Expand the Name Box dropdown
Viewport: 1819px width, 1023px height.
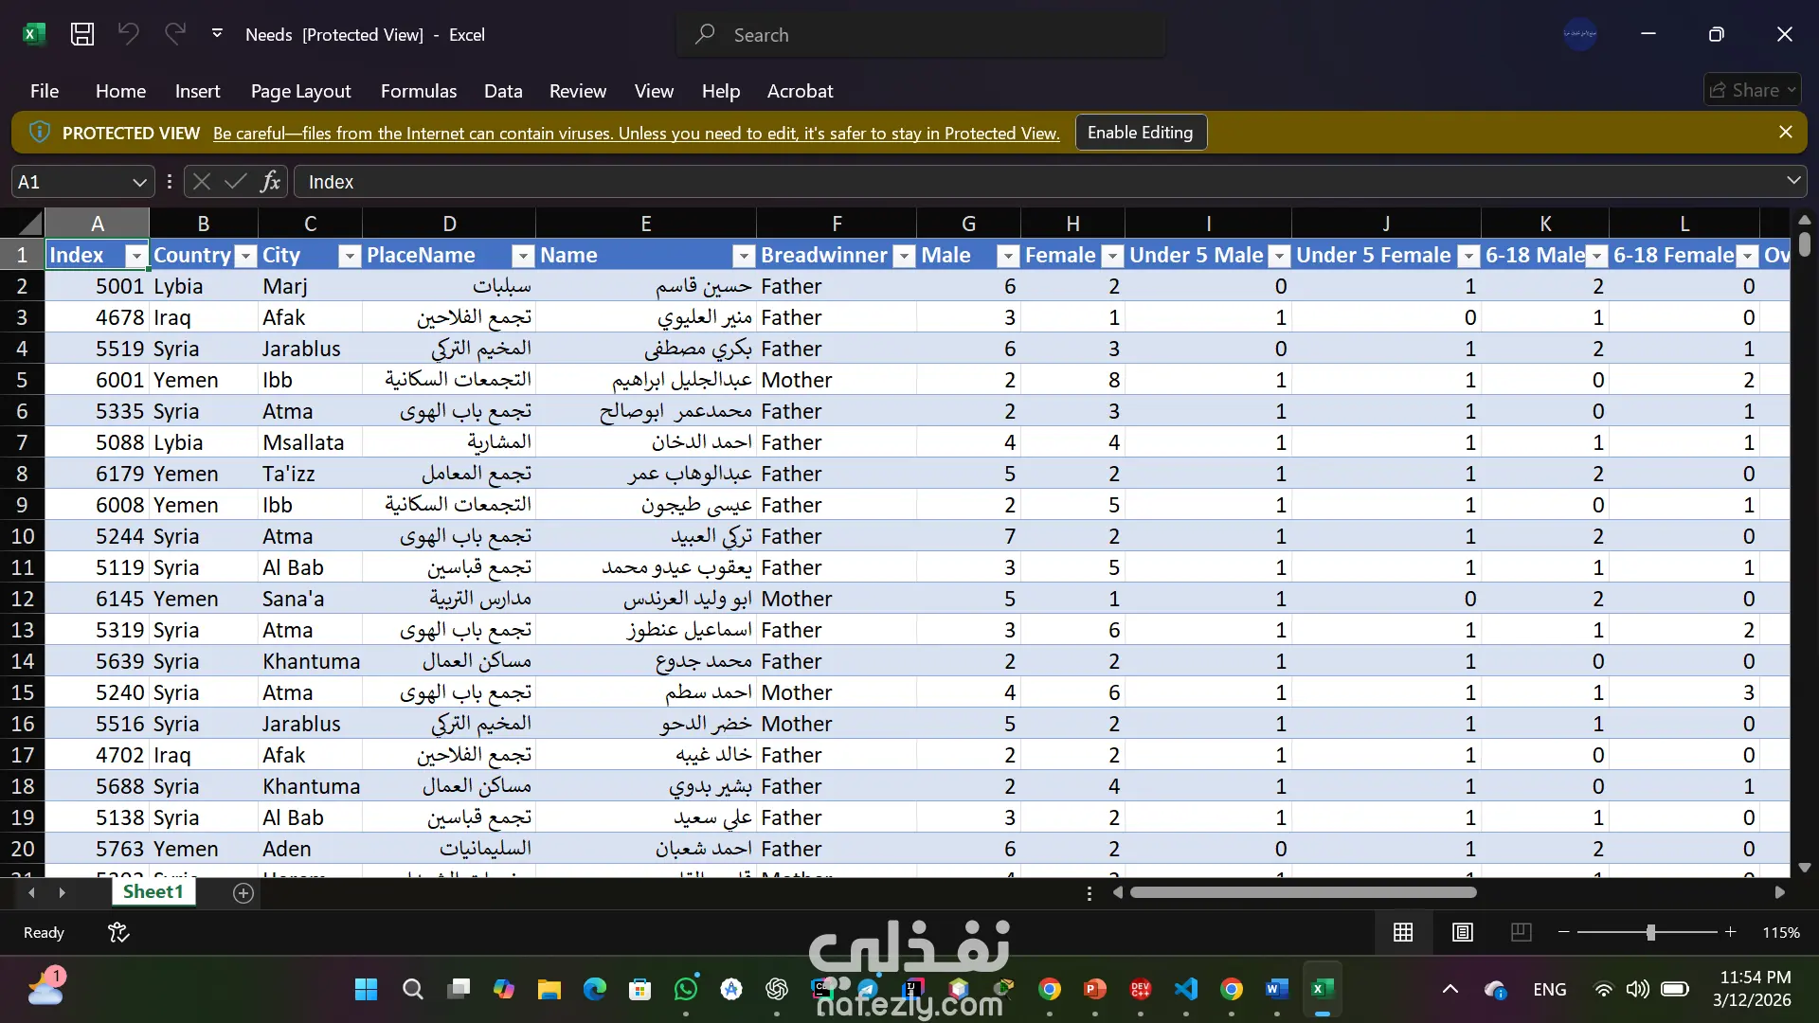(x=139, y=181)
